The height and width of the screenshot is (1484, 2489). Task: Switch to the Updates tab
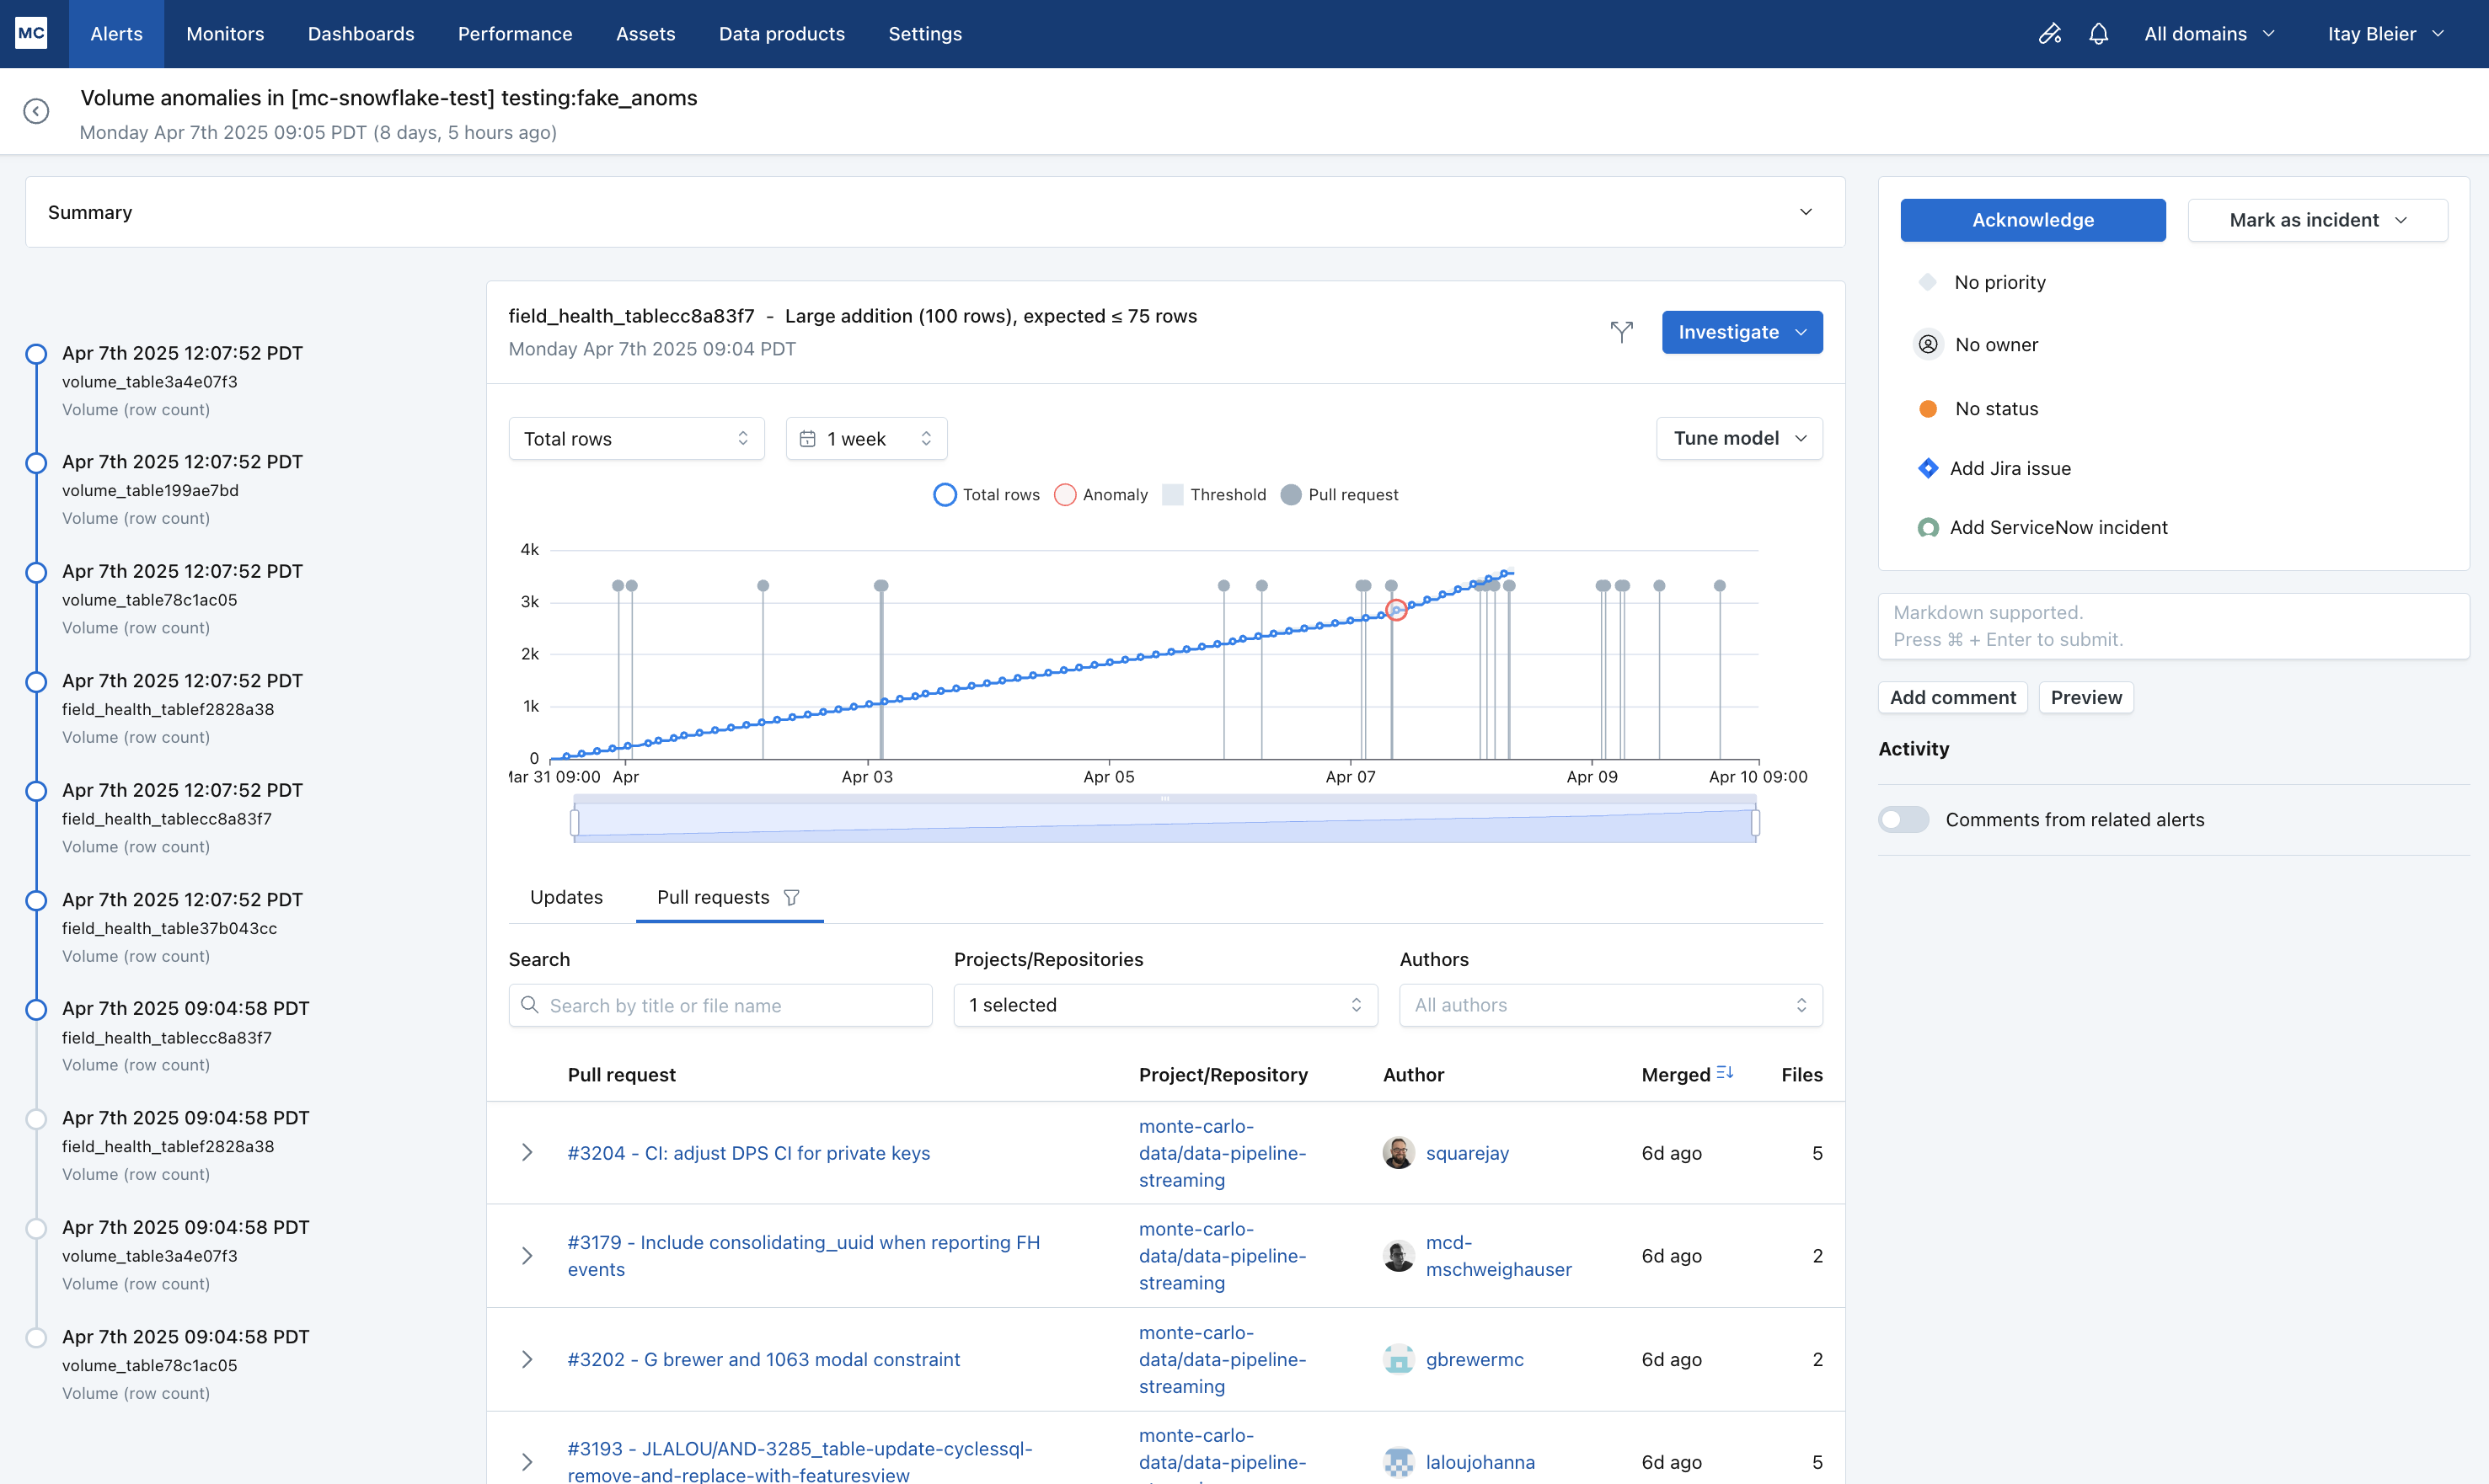566,897
